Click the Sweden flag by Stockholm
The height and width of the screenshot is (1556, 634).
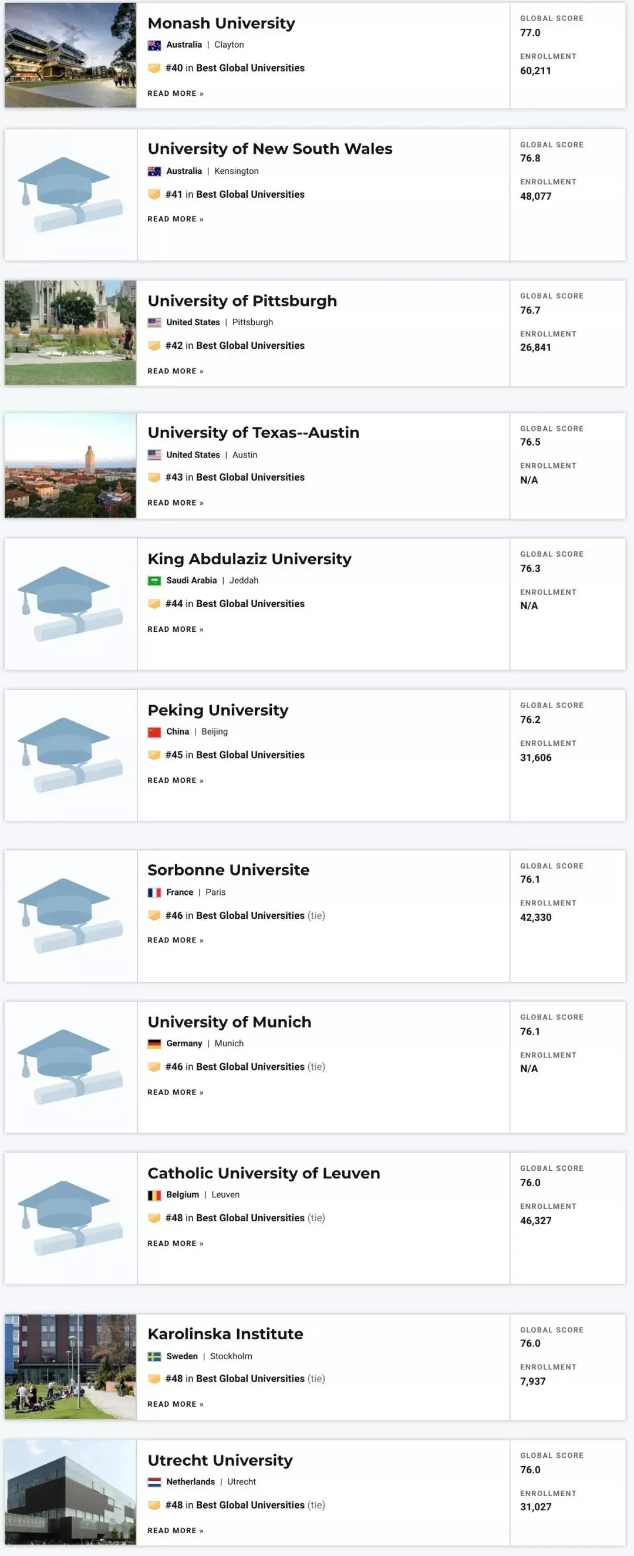(x=154, y=1357)
